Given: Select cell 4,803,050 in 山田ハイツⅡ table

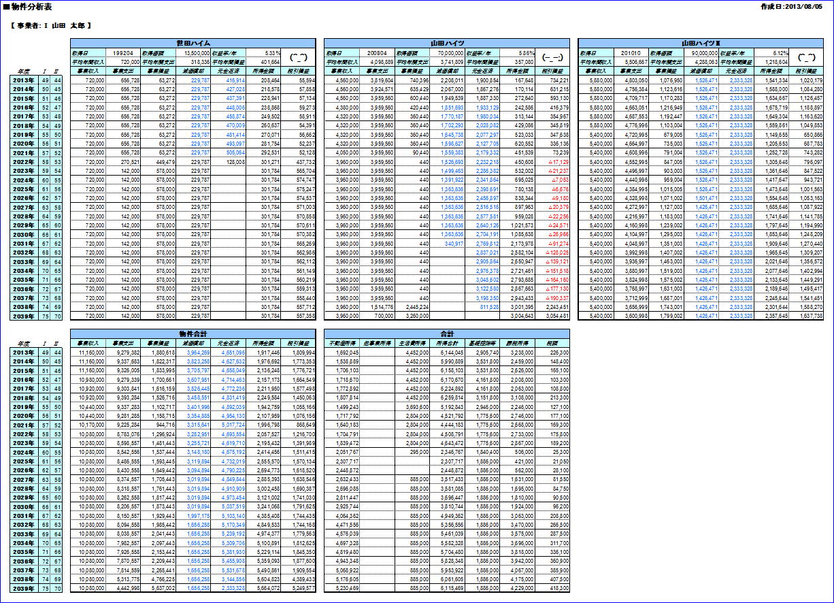Looking at the screenshot, I should click(631, 80).
